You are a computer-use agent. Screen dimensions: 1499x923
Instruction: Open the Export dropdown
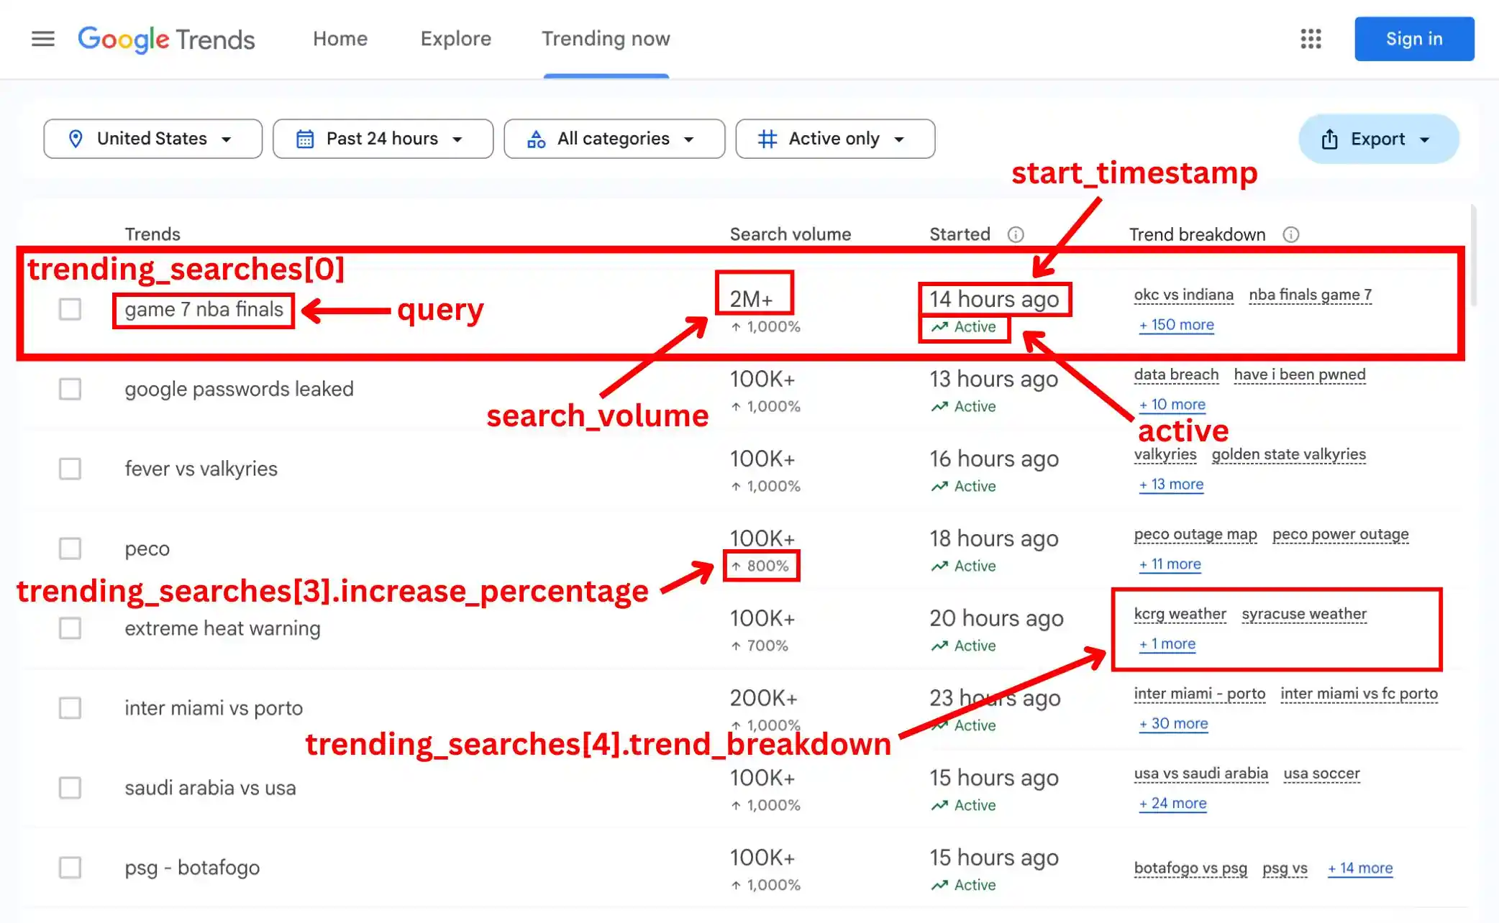point(1378,139)
